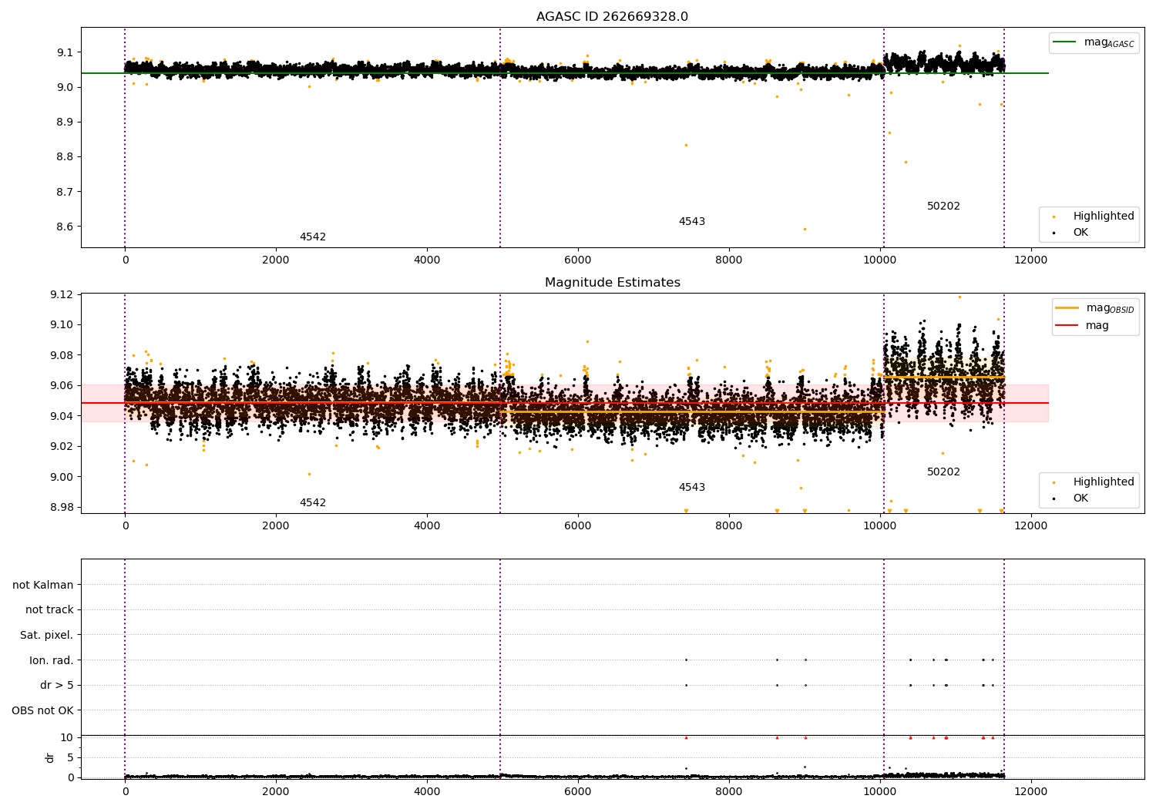Click the 50202 obsid label in top plot
This screenshot has height=809, width=1156.
point(943,206)
